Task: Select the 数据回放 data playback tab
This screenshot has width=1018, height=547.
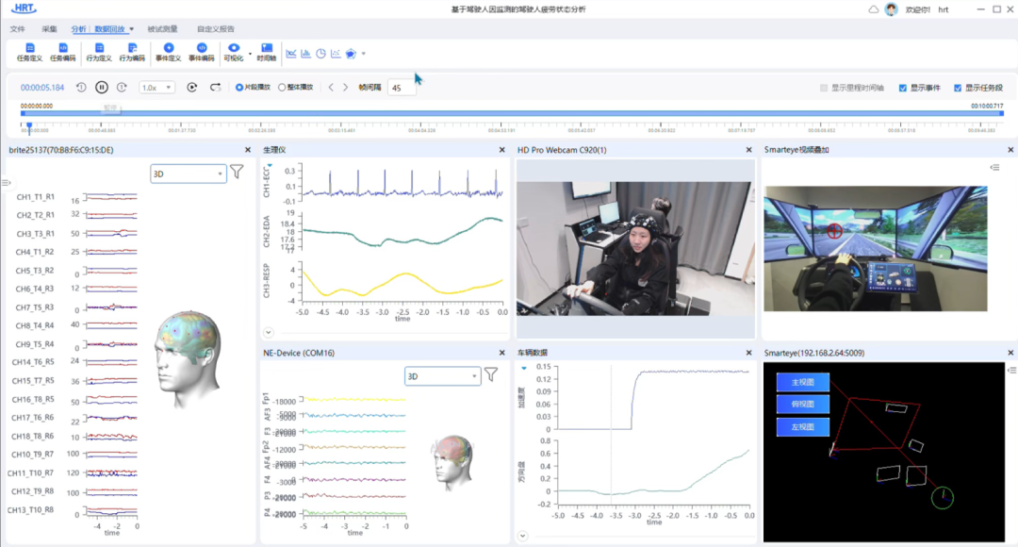Action: click(109, 29)
